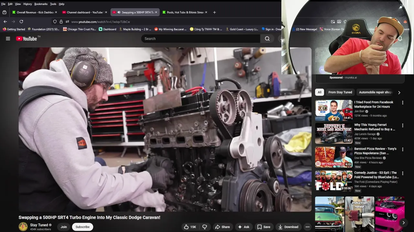Open more actions ellipsis beside Download
The image size is (414, 232).
[308, 227]
